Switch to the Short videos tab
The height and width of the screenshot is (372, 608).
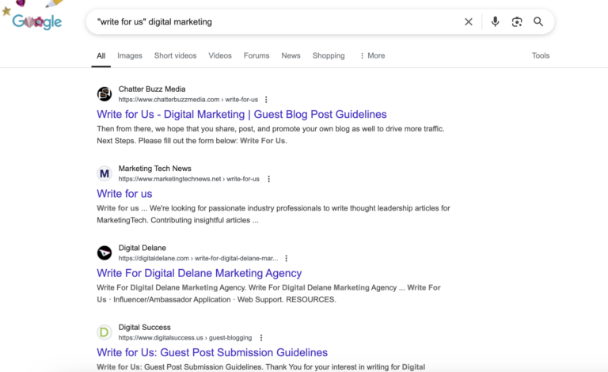[x=175, y=55]
